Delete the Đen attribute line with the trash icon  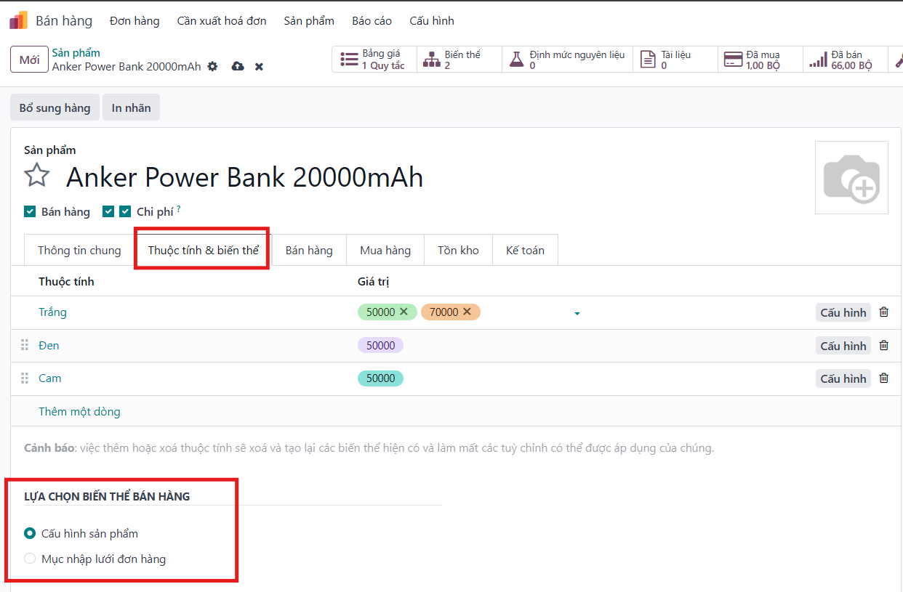[x=884, y=346]
